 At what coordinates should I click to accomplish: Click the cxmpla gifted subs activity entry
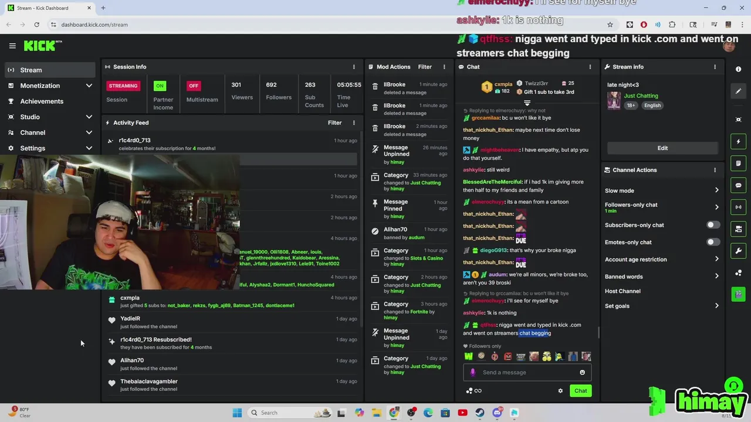232,301
